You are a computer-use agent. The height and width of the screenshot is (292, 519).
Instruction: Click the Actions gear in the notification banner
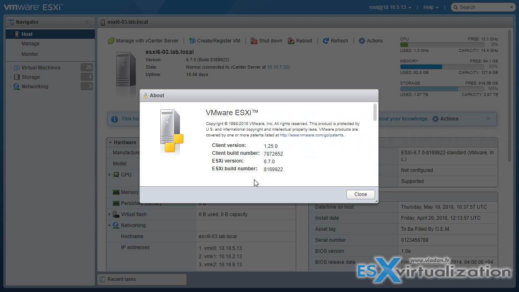[x=436, y=119]
